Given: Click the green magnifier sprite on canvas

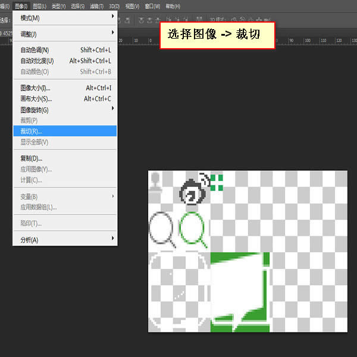Looking at the screenshot, I should click(x=193, y=230).
